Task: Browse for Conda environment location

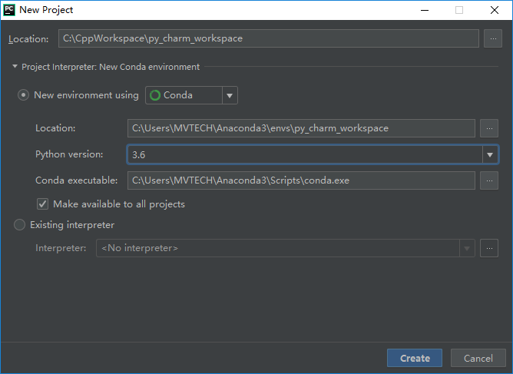Action: 489,128
